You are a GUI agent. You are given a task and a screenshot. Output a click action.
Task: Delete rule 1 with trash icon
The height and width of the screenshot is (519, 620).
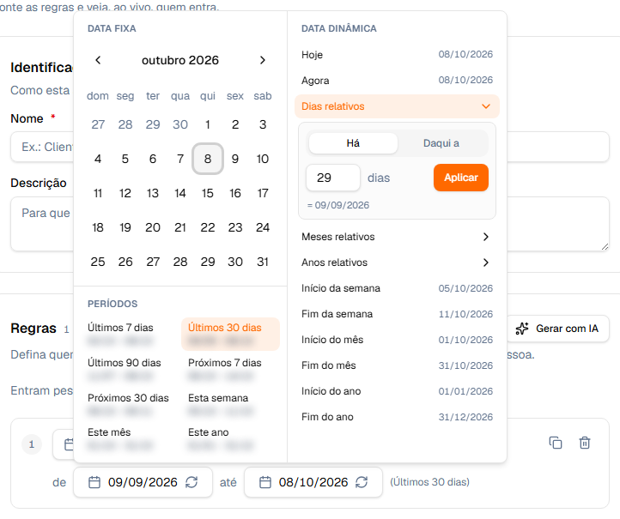click(585, 443)
